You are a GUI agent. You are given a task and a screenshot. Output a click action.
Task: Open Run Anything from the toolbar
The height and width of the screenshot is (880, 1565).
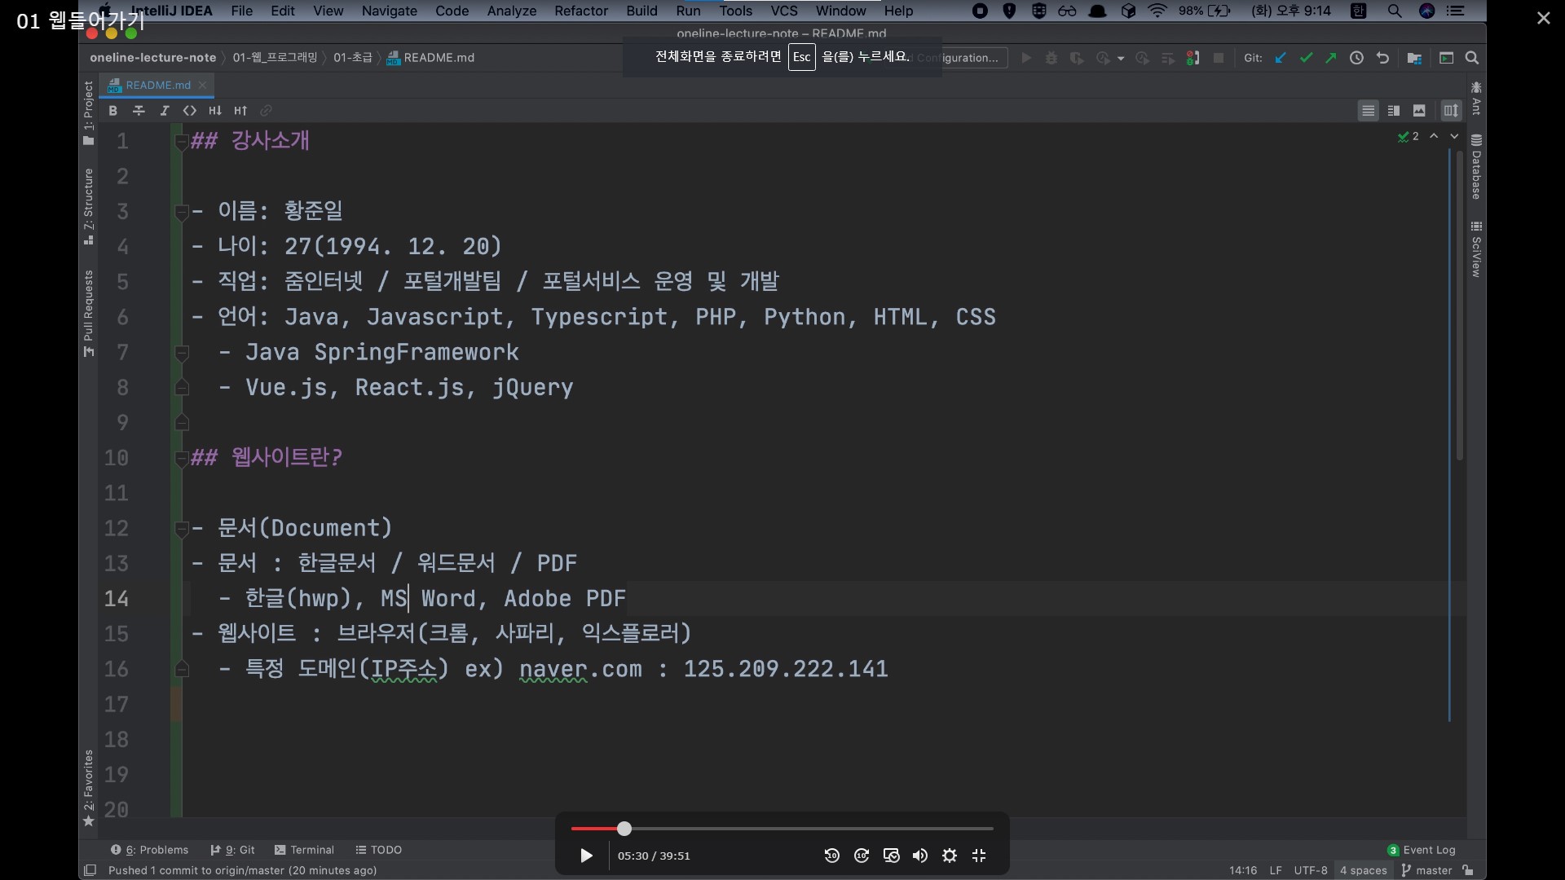[x=1446, y=58]
